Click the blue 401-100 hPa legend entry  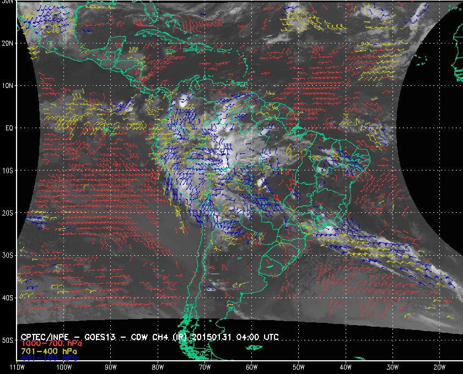click(49, 358)
